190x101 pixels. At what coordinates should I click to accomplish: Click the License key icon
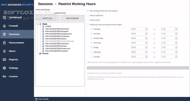point(4,77)
